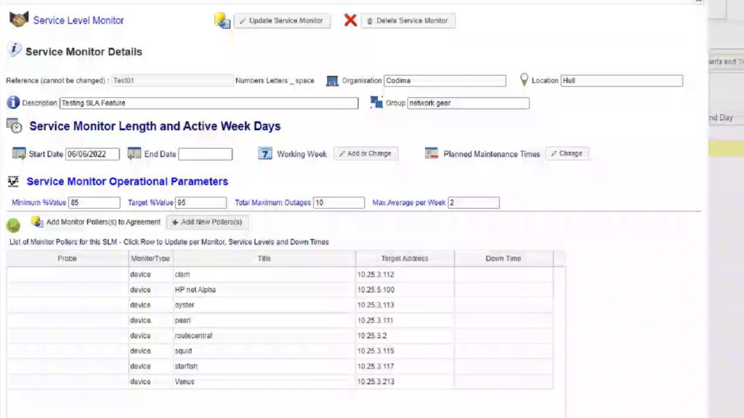Click the empty End Date field
Screen dimensions: 744x418
(x=206, y=154)
